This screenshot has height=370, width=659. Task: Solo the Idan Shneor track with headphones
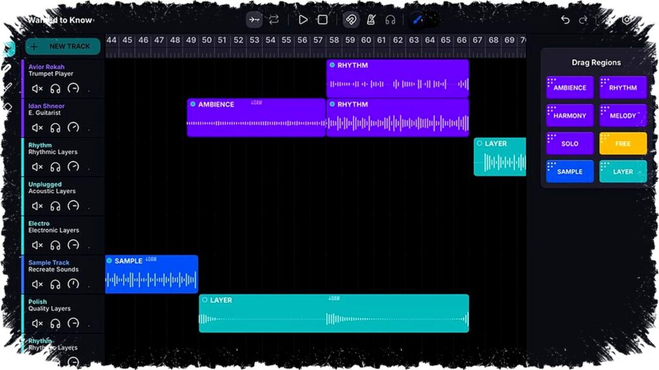[x=55, y=128]
